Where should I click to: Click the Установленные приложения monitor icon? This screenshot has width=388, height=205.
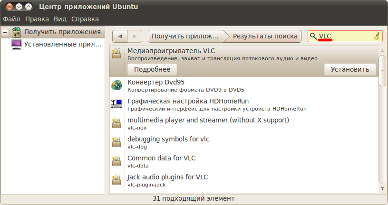pyautogui.click(x=17, y=45)
